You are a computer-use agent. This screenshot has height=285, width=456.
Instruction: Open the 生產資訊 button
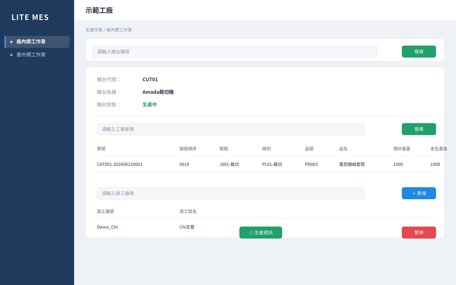tap(261, 233)
